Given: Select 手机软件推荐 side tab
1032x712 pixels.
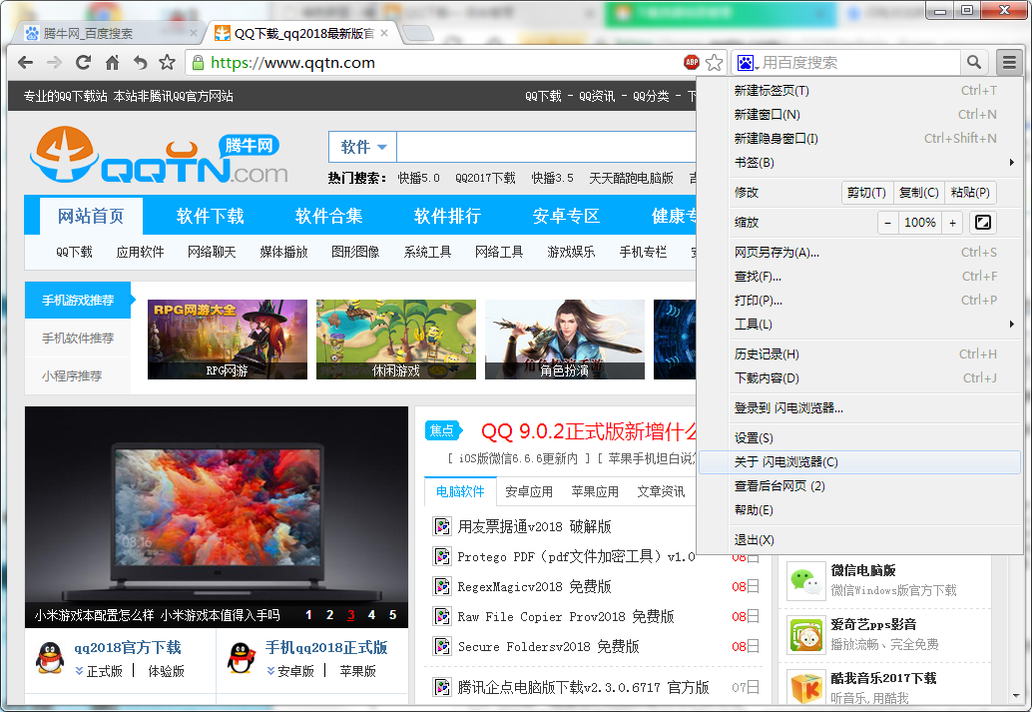Looking at the screenshot, I should pos(78,338).
